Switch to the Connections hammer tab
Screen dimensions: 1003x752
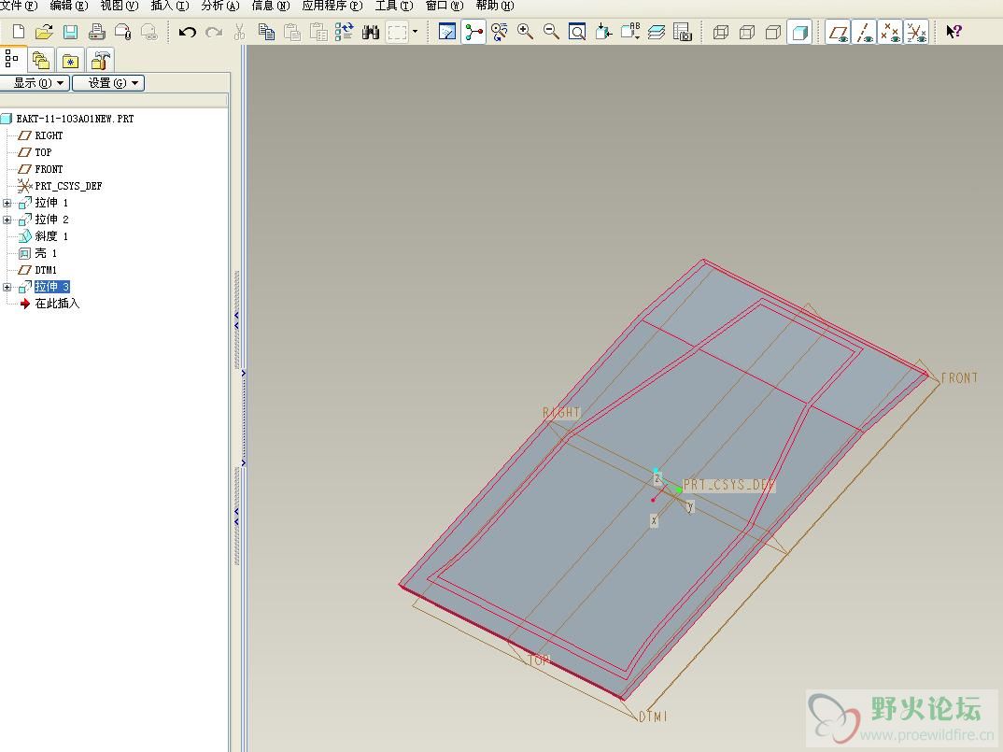pos(100,60)
